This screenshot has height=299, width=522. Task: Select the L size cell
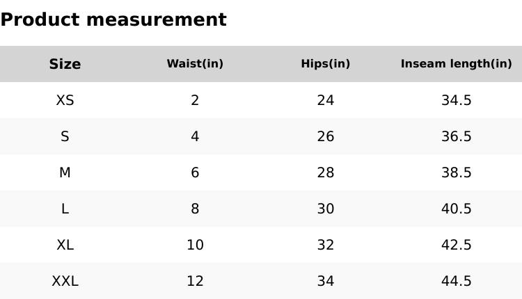click(x=65, y=209)
